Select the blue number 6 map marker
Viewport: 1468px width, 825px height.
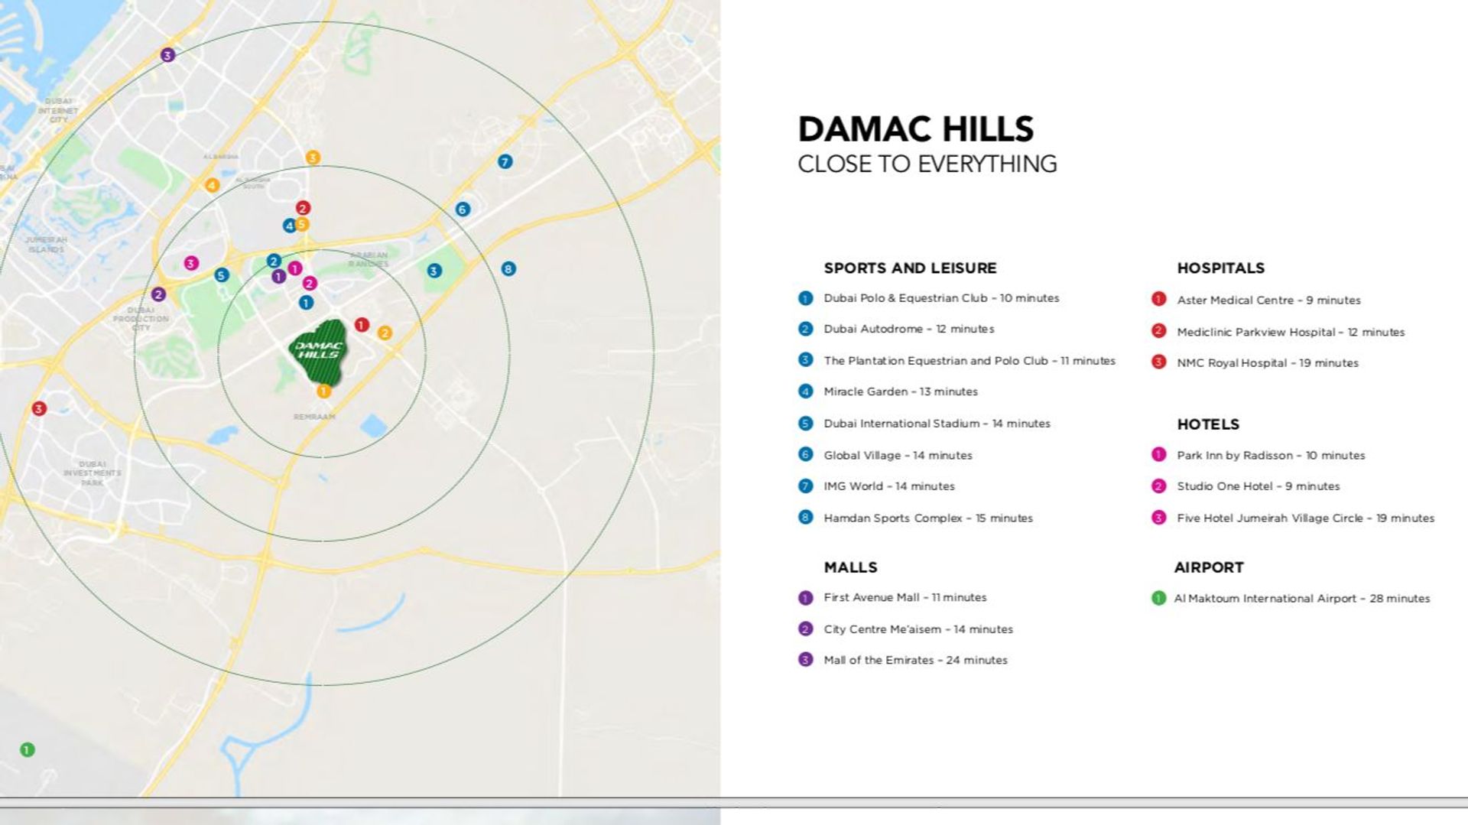[x=463, y=209]
